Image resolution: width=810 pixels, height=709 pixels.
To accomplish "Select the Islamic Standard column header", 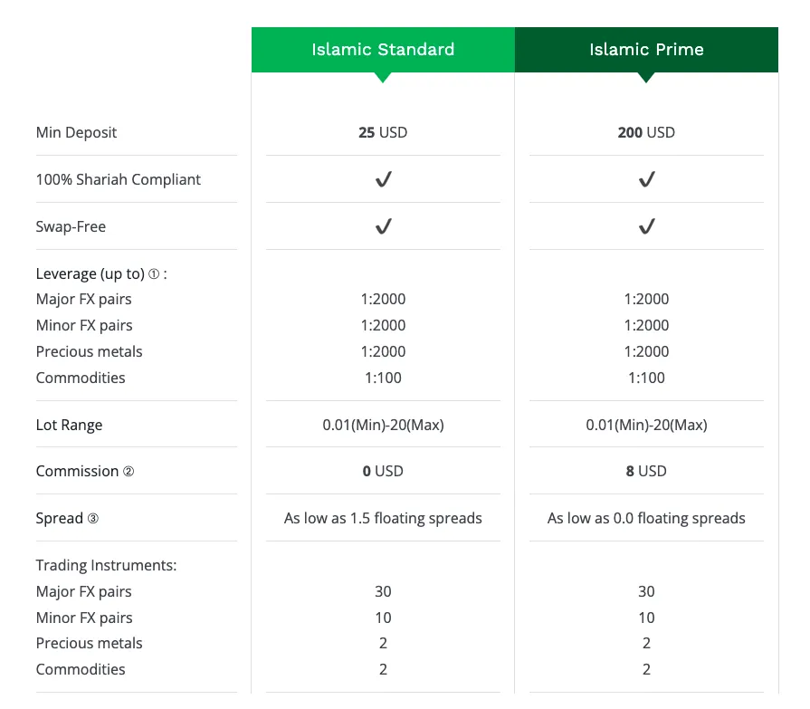I will point(384,50).
